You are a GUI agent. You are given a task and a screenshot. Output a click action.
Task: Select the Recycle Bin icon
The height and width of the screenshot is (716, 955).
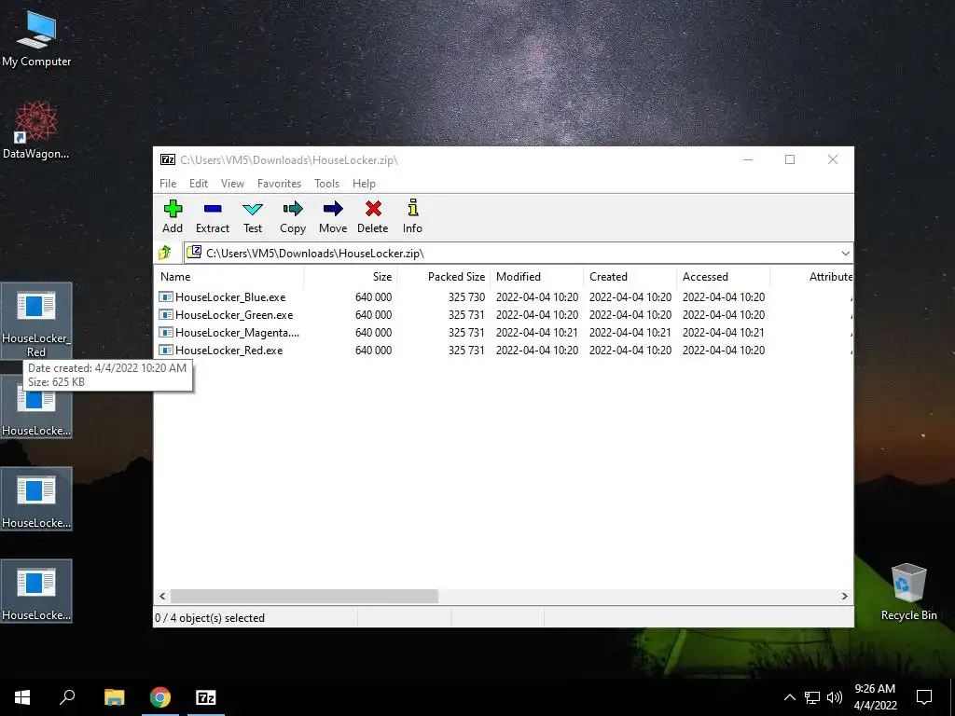(x=908, y=591)
